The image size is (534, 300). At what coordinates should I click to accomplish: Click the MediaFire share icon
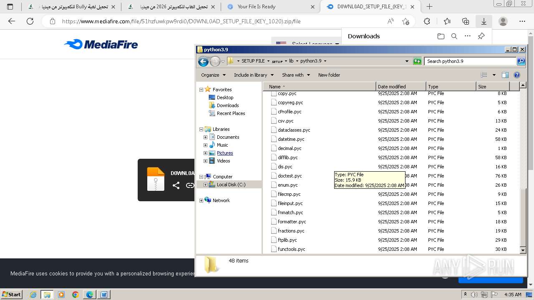tap(176, 185)
